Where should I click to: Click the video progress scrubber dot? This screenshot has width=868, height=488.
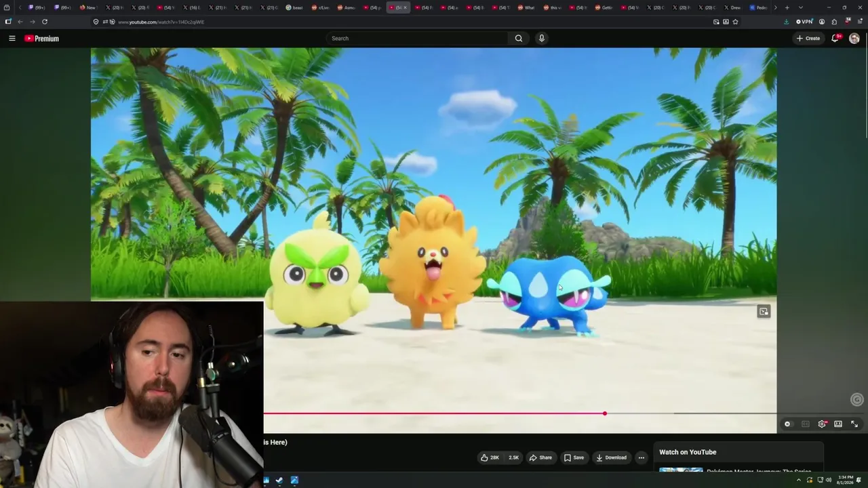coord(604,413)
